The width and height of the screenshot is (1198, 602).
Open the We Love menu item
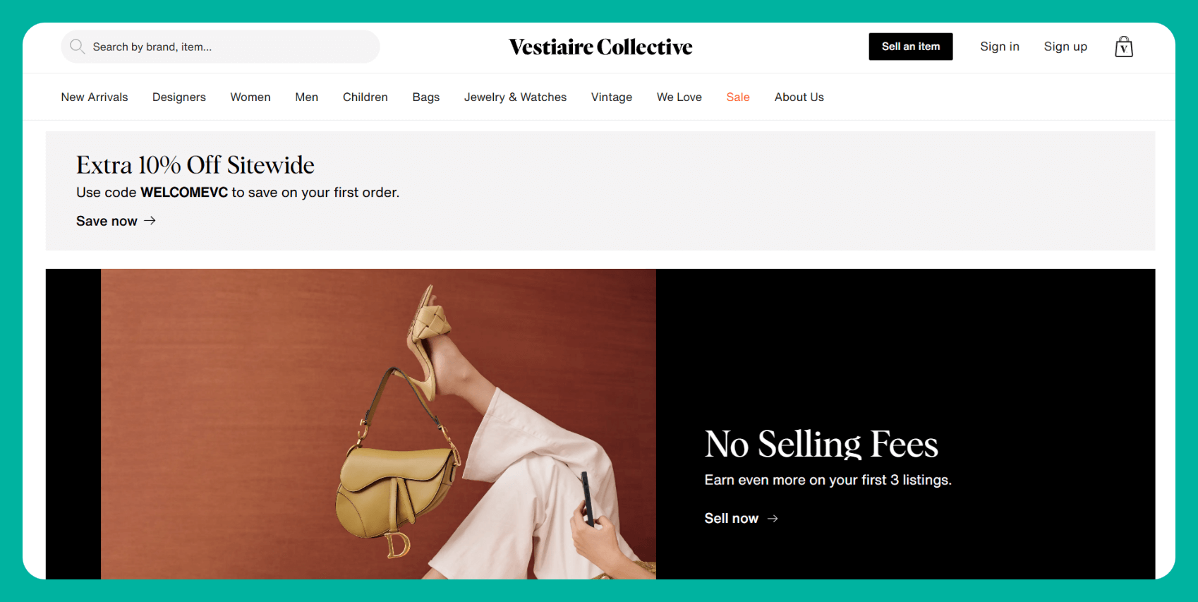pyautogui.click(x=679, y=97)
